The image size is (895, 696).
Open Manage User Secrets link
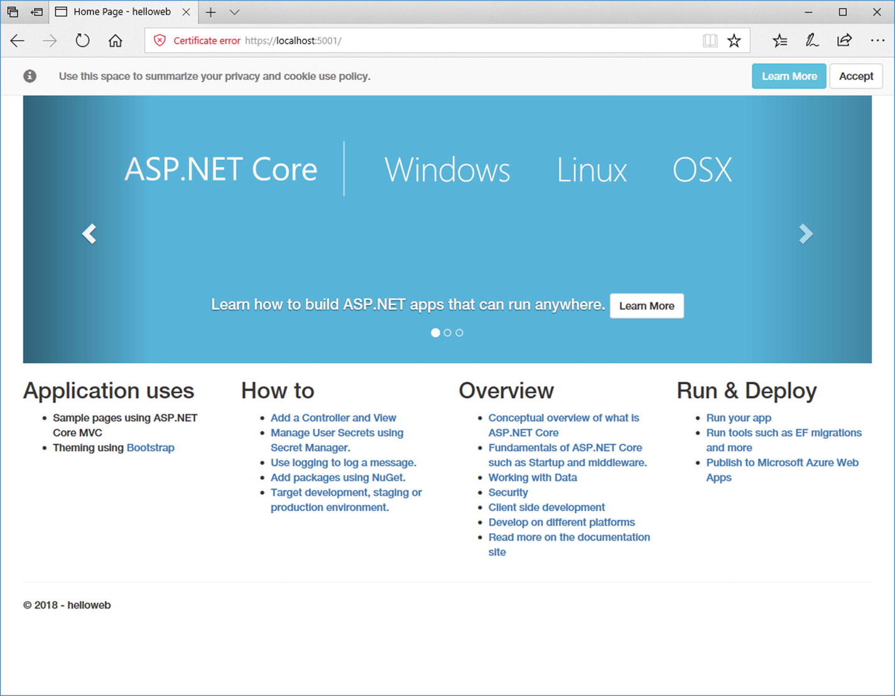[337, 440]
